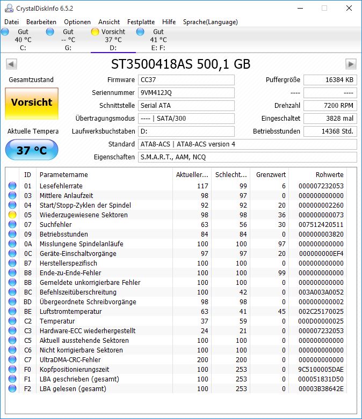The width and height of the screenshot is (362, 419).
Task: Open the Datei menu
Action: coord(11,22)
